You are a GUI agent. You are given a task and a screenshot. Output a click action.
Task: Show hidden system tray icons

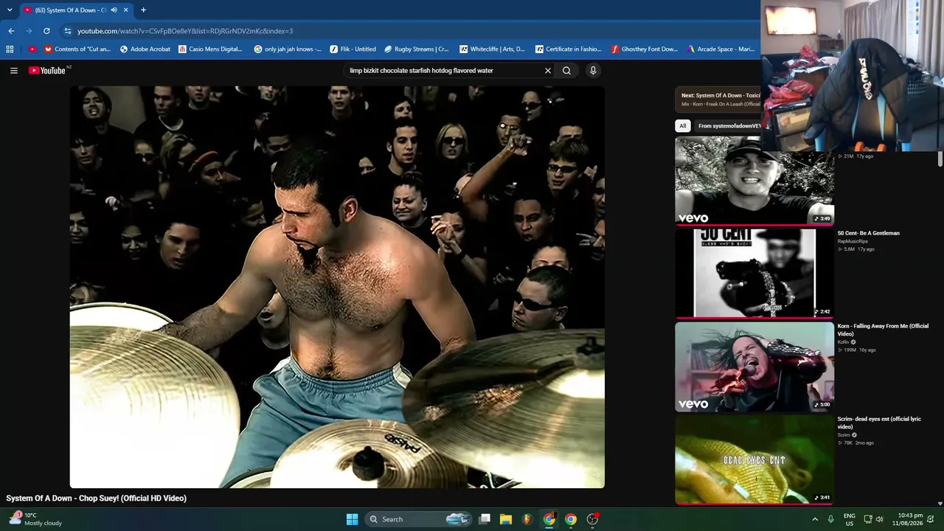pos(815,519)
